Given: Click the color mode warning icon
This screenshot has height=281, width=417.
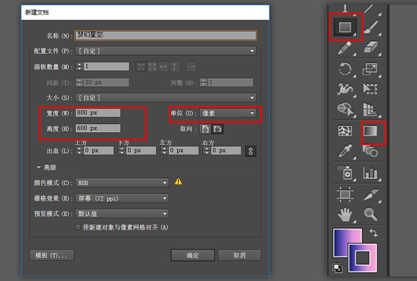Looking at the screenshot, I should click(178, 182).
